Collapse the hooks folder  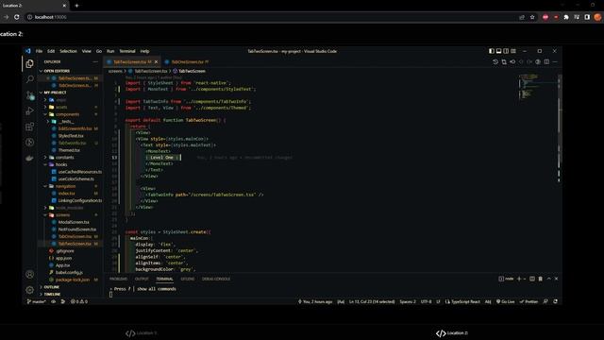click(60, 164)
